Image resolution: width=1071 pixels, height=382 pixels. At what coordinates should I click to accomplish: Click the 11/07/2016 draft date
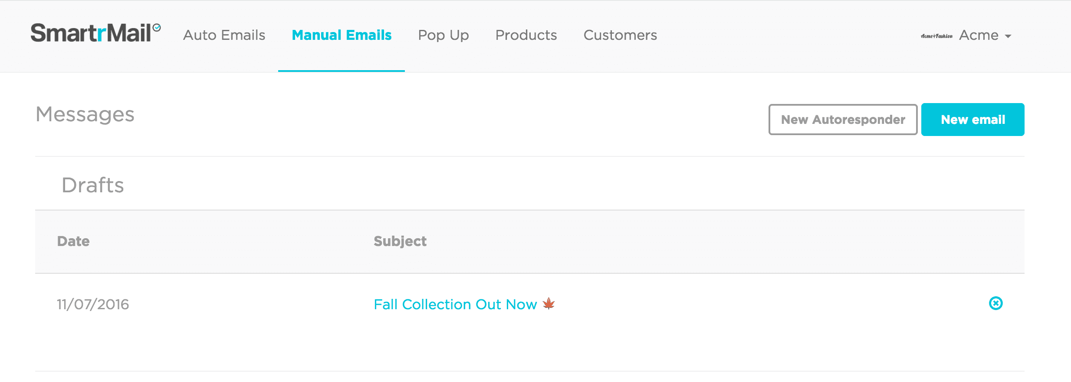pyautogui.click(x=93, y=304)
